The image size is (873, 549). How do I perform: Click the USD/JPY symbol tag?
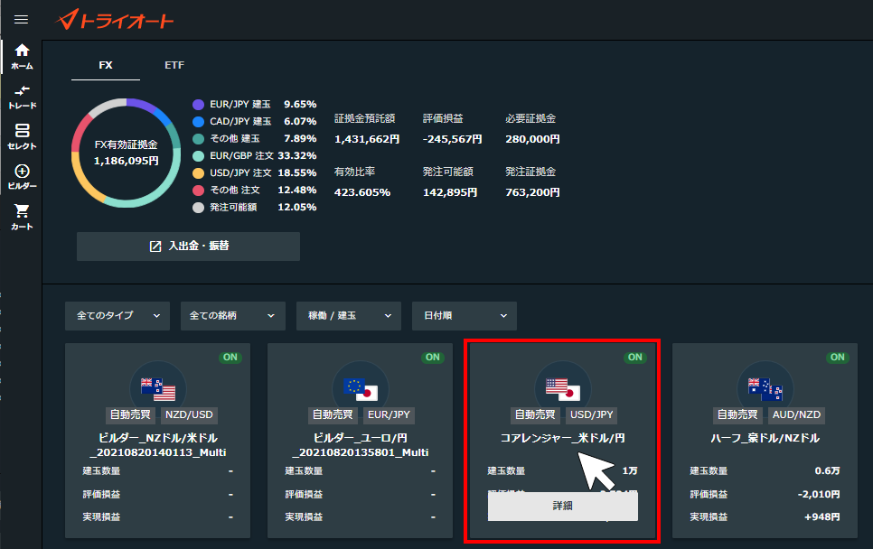click(591, 415)
